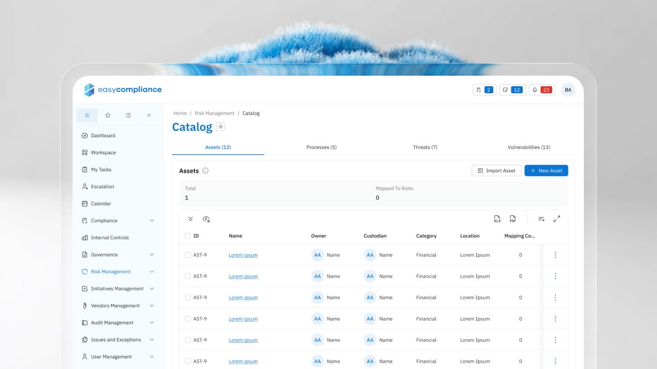The image size is (657, 369).
Task: Click the Total stat label
Action: pyautogui.click(x=190, y=188)
